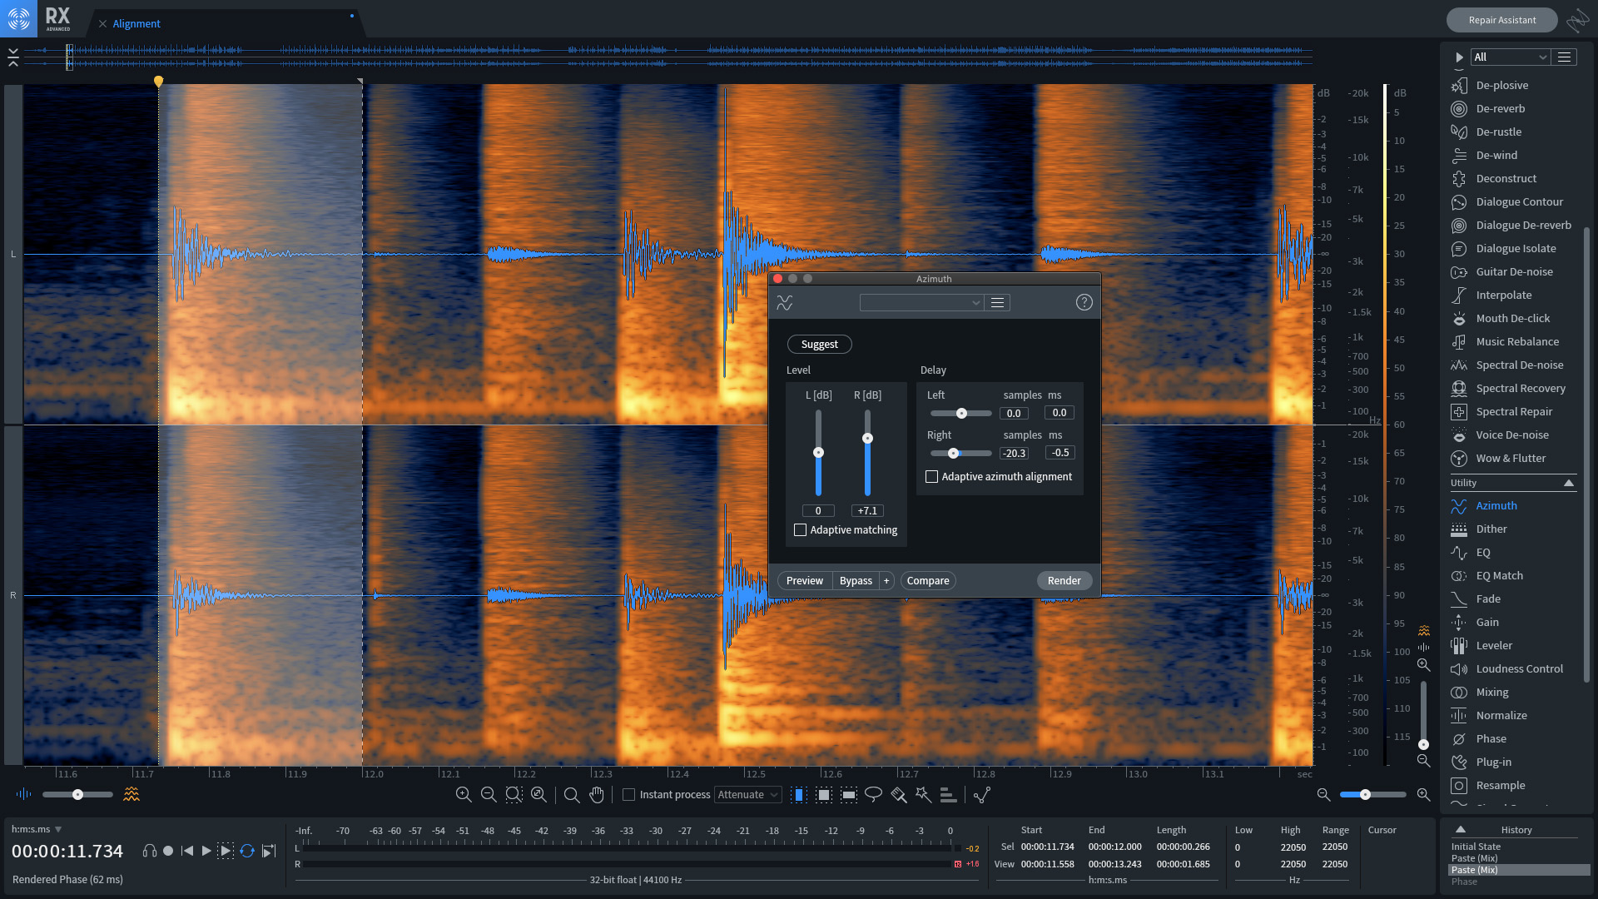1598x899 pixels.
Task: Open the Azimuth help icon
Action: pyautogui.click(x=1084, y=302)
